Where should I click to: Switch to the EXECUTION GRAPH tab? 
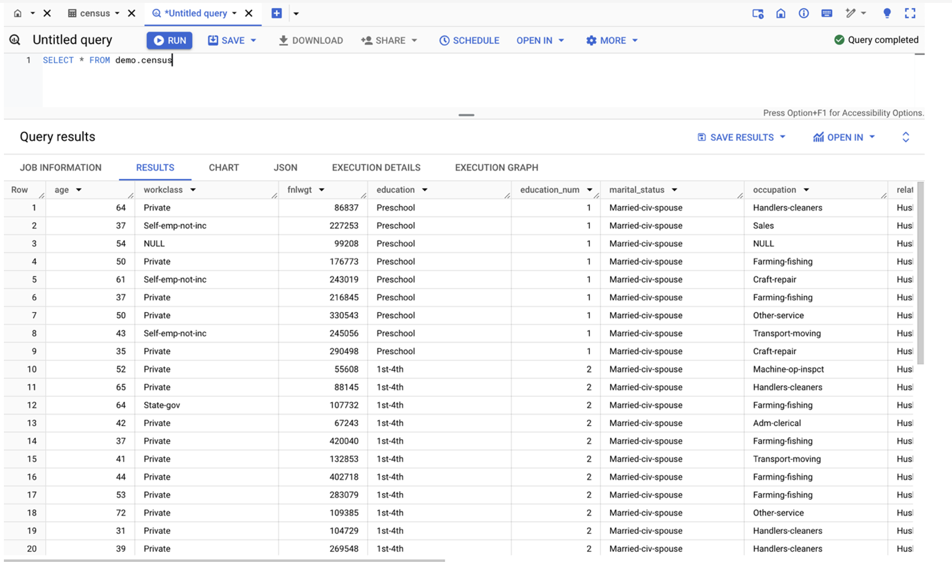[496, 168]
